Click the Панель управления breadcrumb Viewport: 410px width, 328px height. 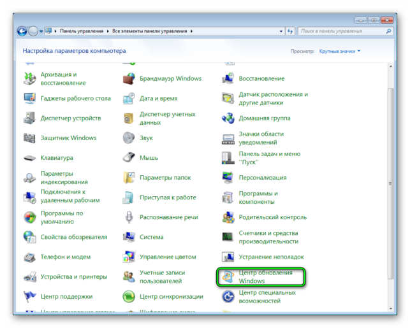pos(82,31)
